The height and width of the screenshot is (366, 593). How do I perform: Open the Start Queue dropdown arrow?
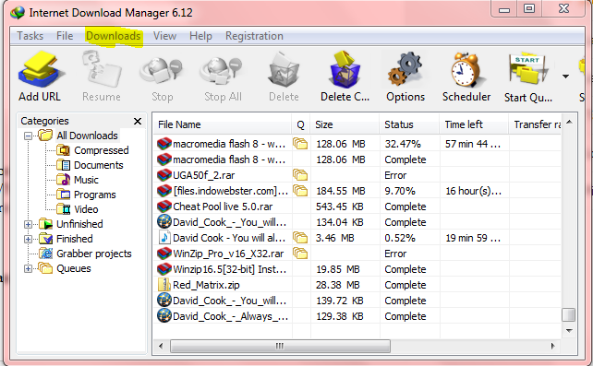[x=565, y=77]
